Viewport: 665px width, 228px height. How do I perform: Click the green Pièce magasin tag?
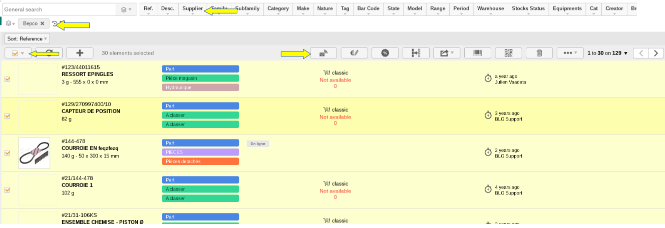coord(200,78)
